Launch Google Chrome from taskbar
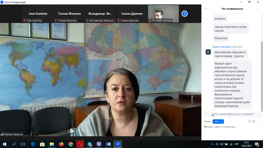263x148 pixels. pyautogui.click(x=71, y=144)
